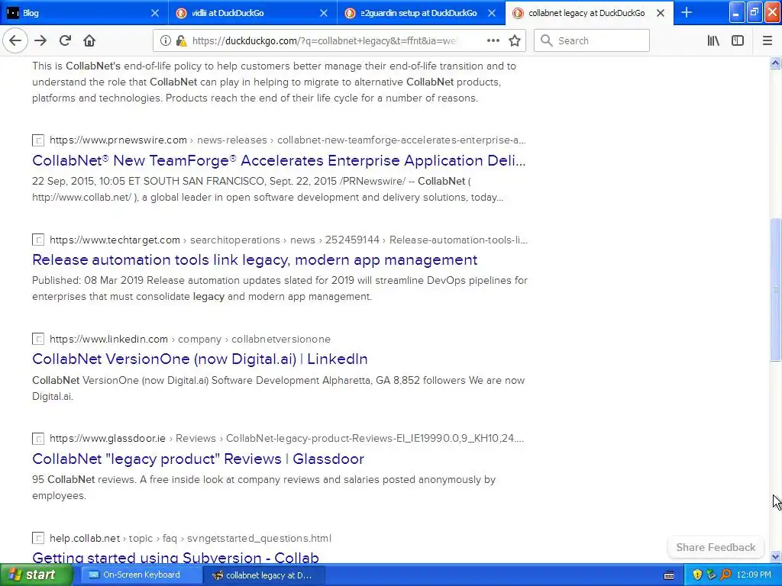The image size is (782, 586).
Task: Click the https://www.glassdoor.ie URL breadcrumb
Action: pos(108,438)
